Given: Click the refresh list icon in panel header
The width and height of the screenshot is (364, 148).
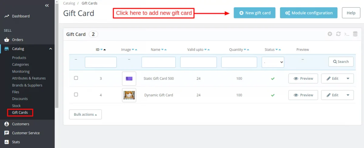Looking at the screenshot, I should (338, 34).
